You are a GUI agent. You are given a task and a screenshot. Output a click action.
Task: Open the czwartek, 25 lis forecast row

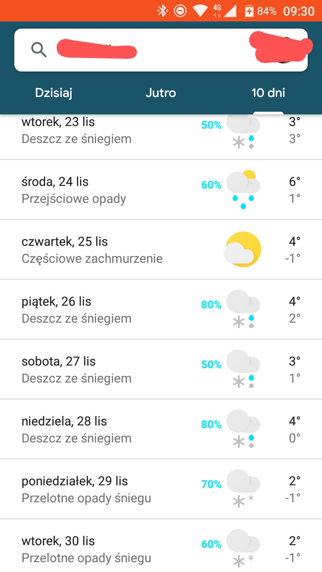coord(92,250)
